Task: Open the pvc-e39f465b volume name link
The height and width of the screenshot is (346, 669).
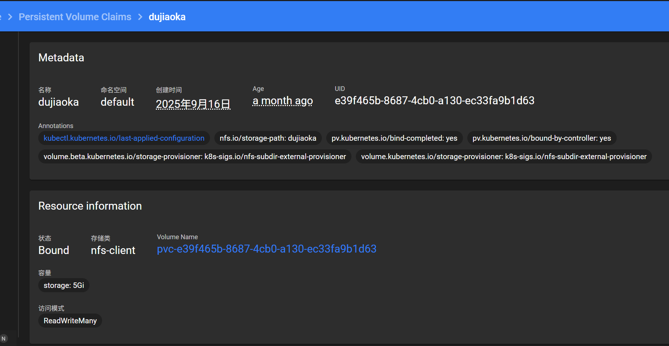Action: (x=266, y=249)
